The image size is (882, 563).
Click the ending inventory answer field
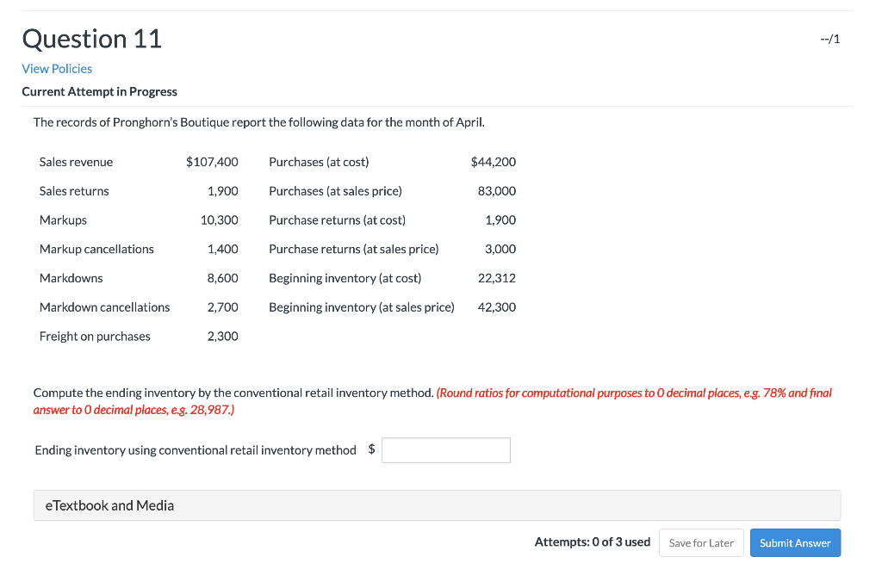446,450
